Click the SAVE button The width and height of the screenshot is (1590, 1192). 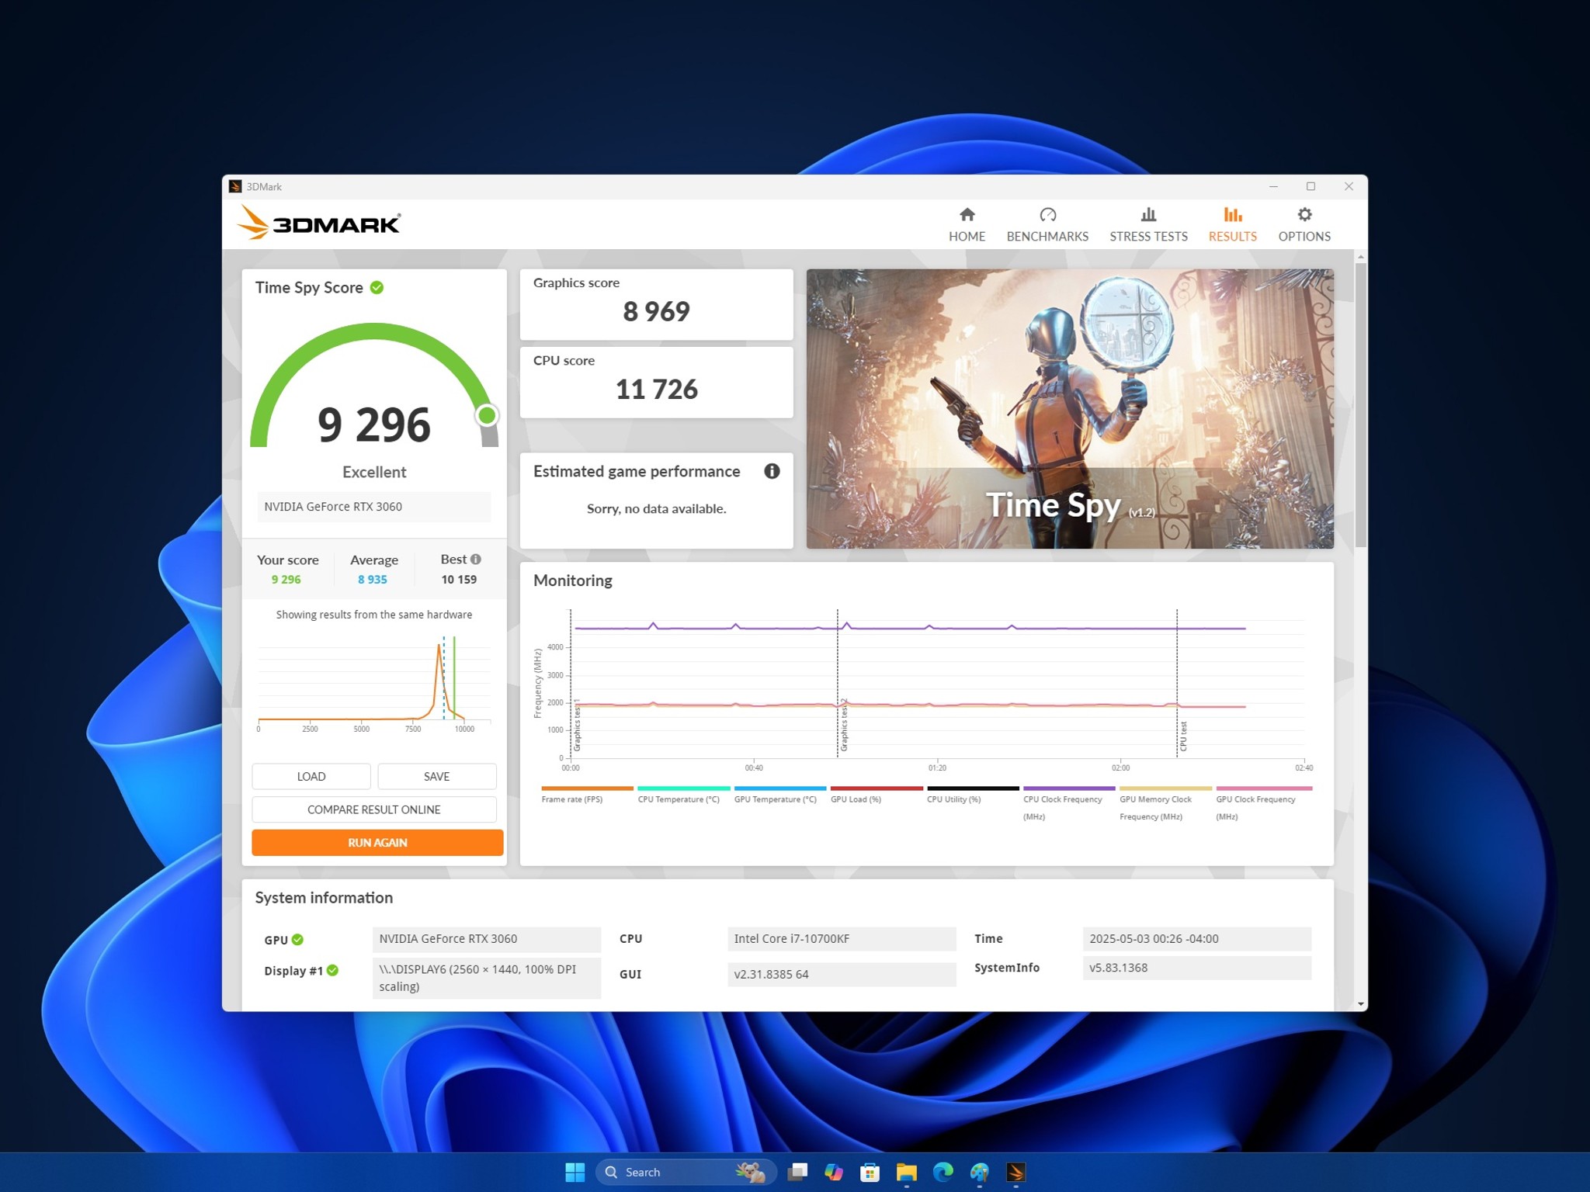tap(436, 776)
